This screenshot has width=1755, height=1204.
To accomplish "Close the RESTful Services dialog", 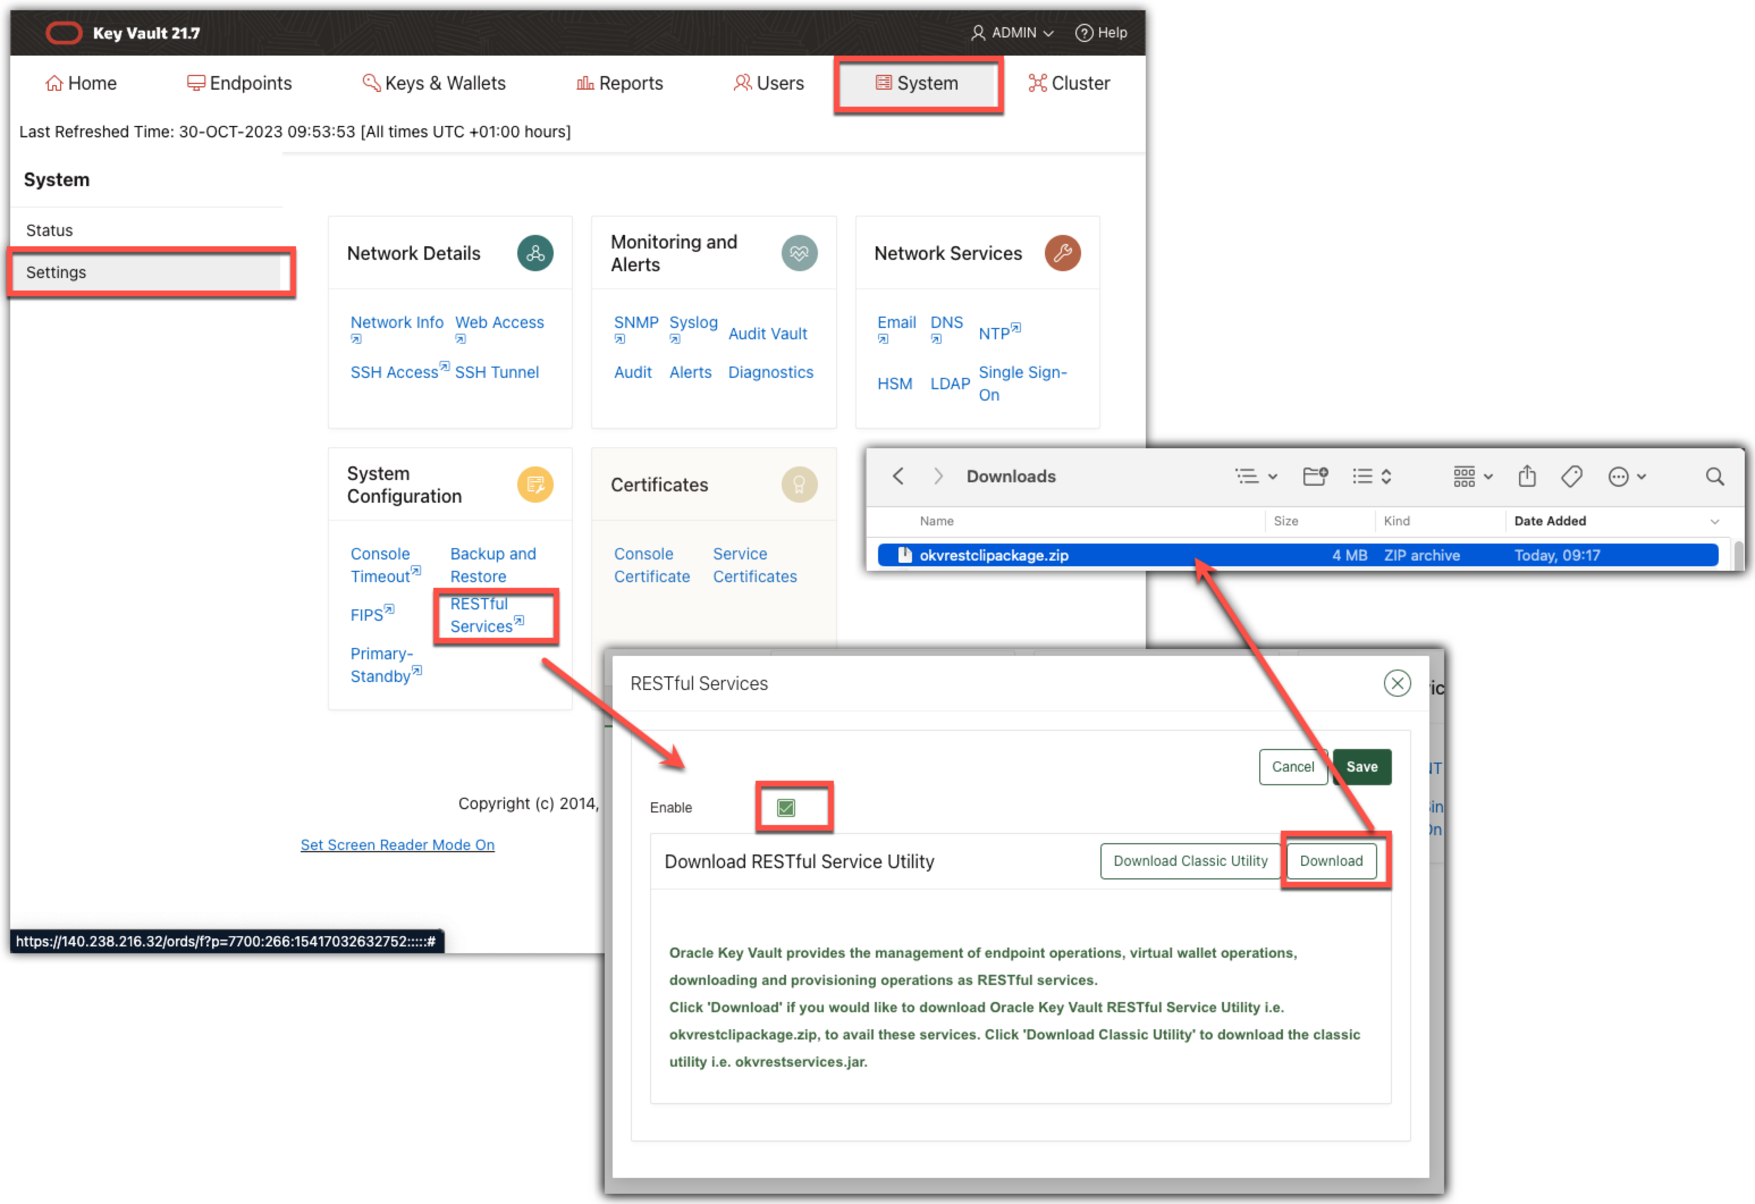I will tap(1397, 683).
